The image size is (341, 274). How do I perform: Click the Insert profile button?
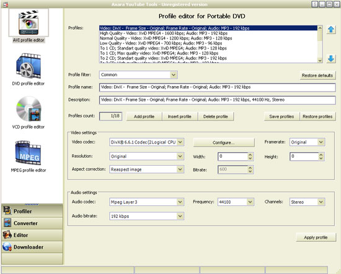pos(180,116)
